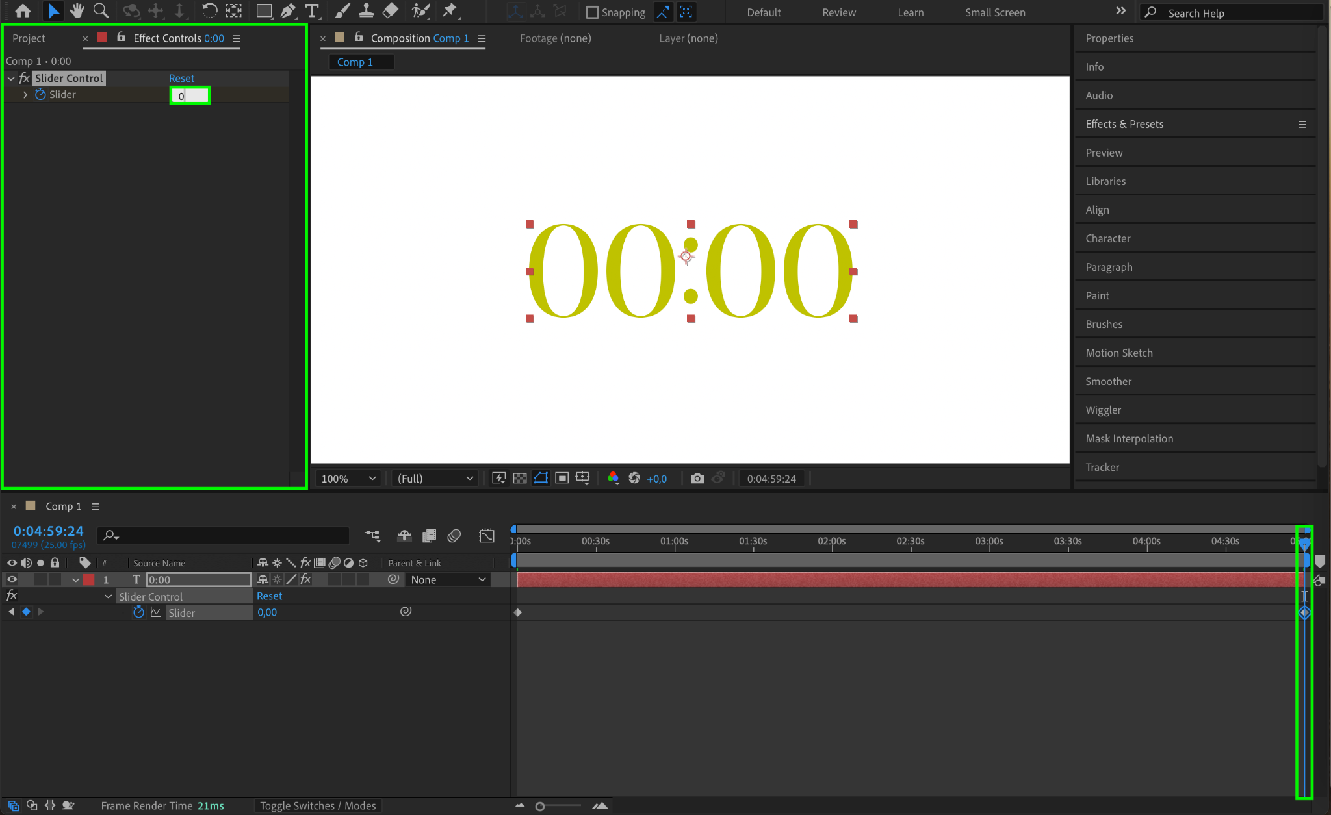The image size is (1331, 815).
Task: Click Reset in Effect Controls panel
Action: point(181,78)
